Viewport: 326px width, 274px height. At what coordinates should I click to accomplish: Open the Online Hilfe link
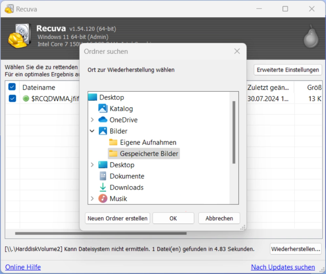[x=23, y=267]
